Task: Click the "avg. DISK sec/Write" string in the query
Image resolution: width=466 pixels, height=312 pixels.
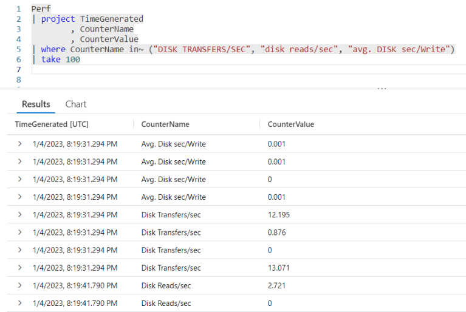Action: (x=399, y=49)
